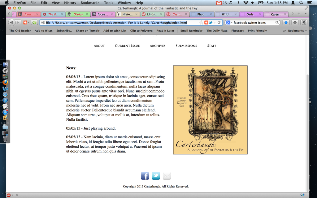Open Finder from the Dock
Viewport: 317px width, 198px height.
tap(5, 64)
